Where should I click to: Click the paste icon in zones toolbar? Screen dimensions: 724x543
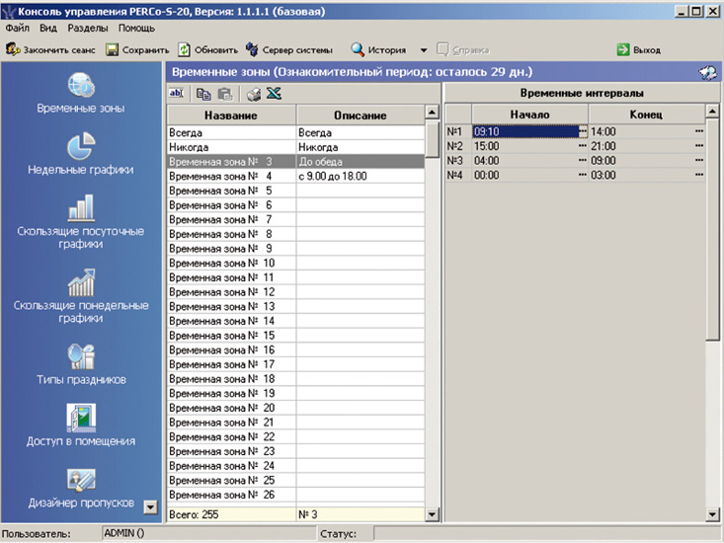tap(225, 94)
